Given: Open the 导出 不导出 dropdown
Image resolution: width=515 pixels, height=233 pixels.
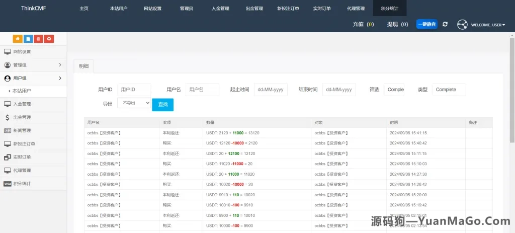Looking at the screenshot, I should click(x=134, y=103).
